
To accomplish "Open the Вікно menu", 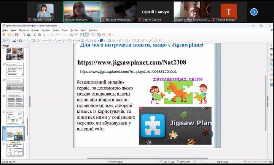I will 83,30.
